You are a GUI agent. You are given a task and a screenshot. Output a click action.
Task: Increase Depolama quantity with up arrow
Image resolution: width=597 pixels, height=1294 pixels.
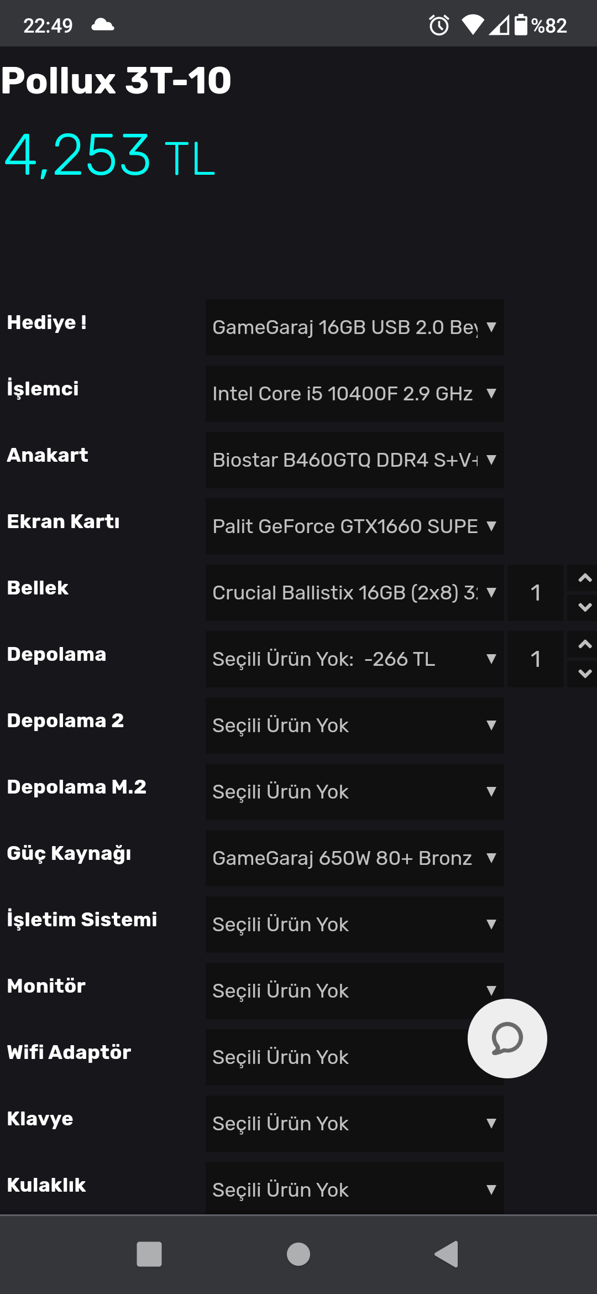584,645
